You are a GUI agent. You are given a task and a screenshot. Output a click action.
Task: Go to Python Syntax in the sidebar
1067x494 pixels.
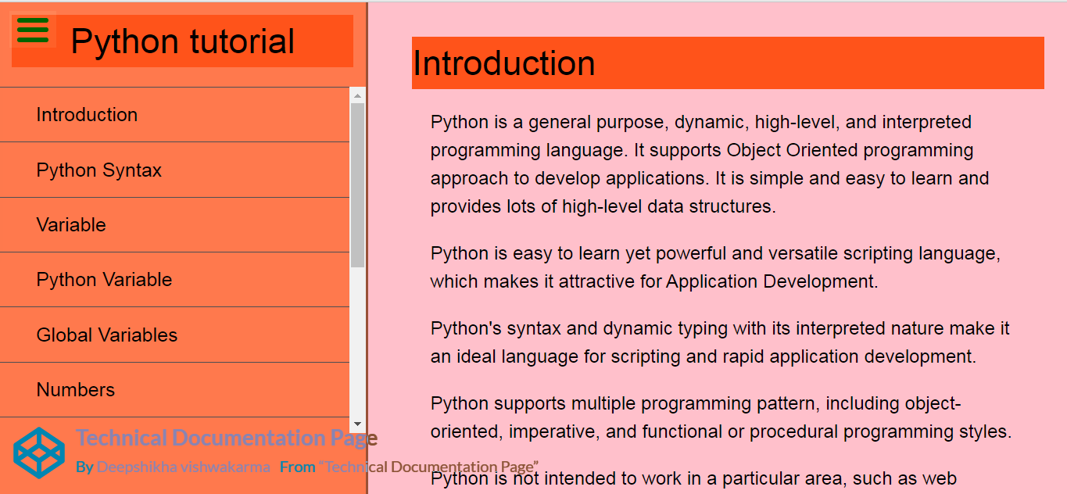coord(98,170)
